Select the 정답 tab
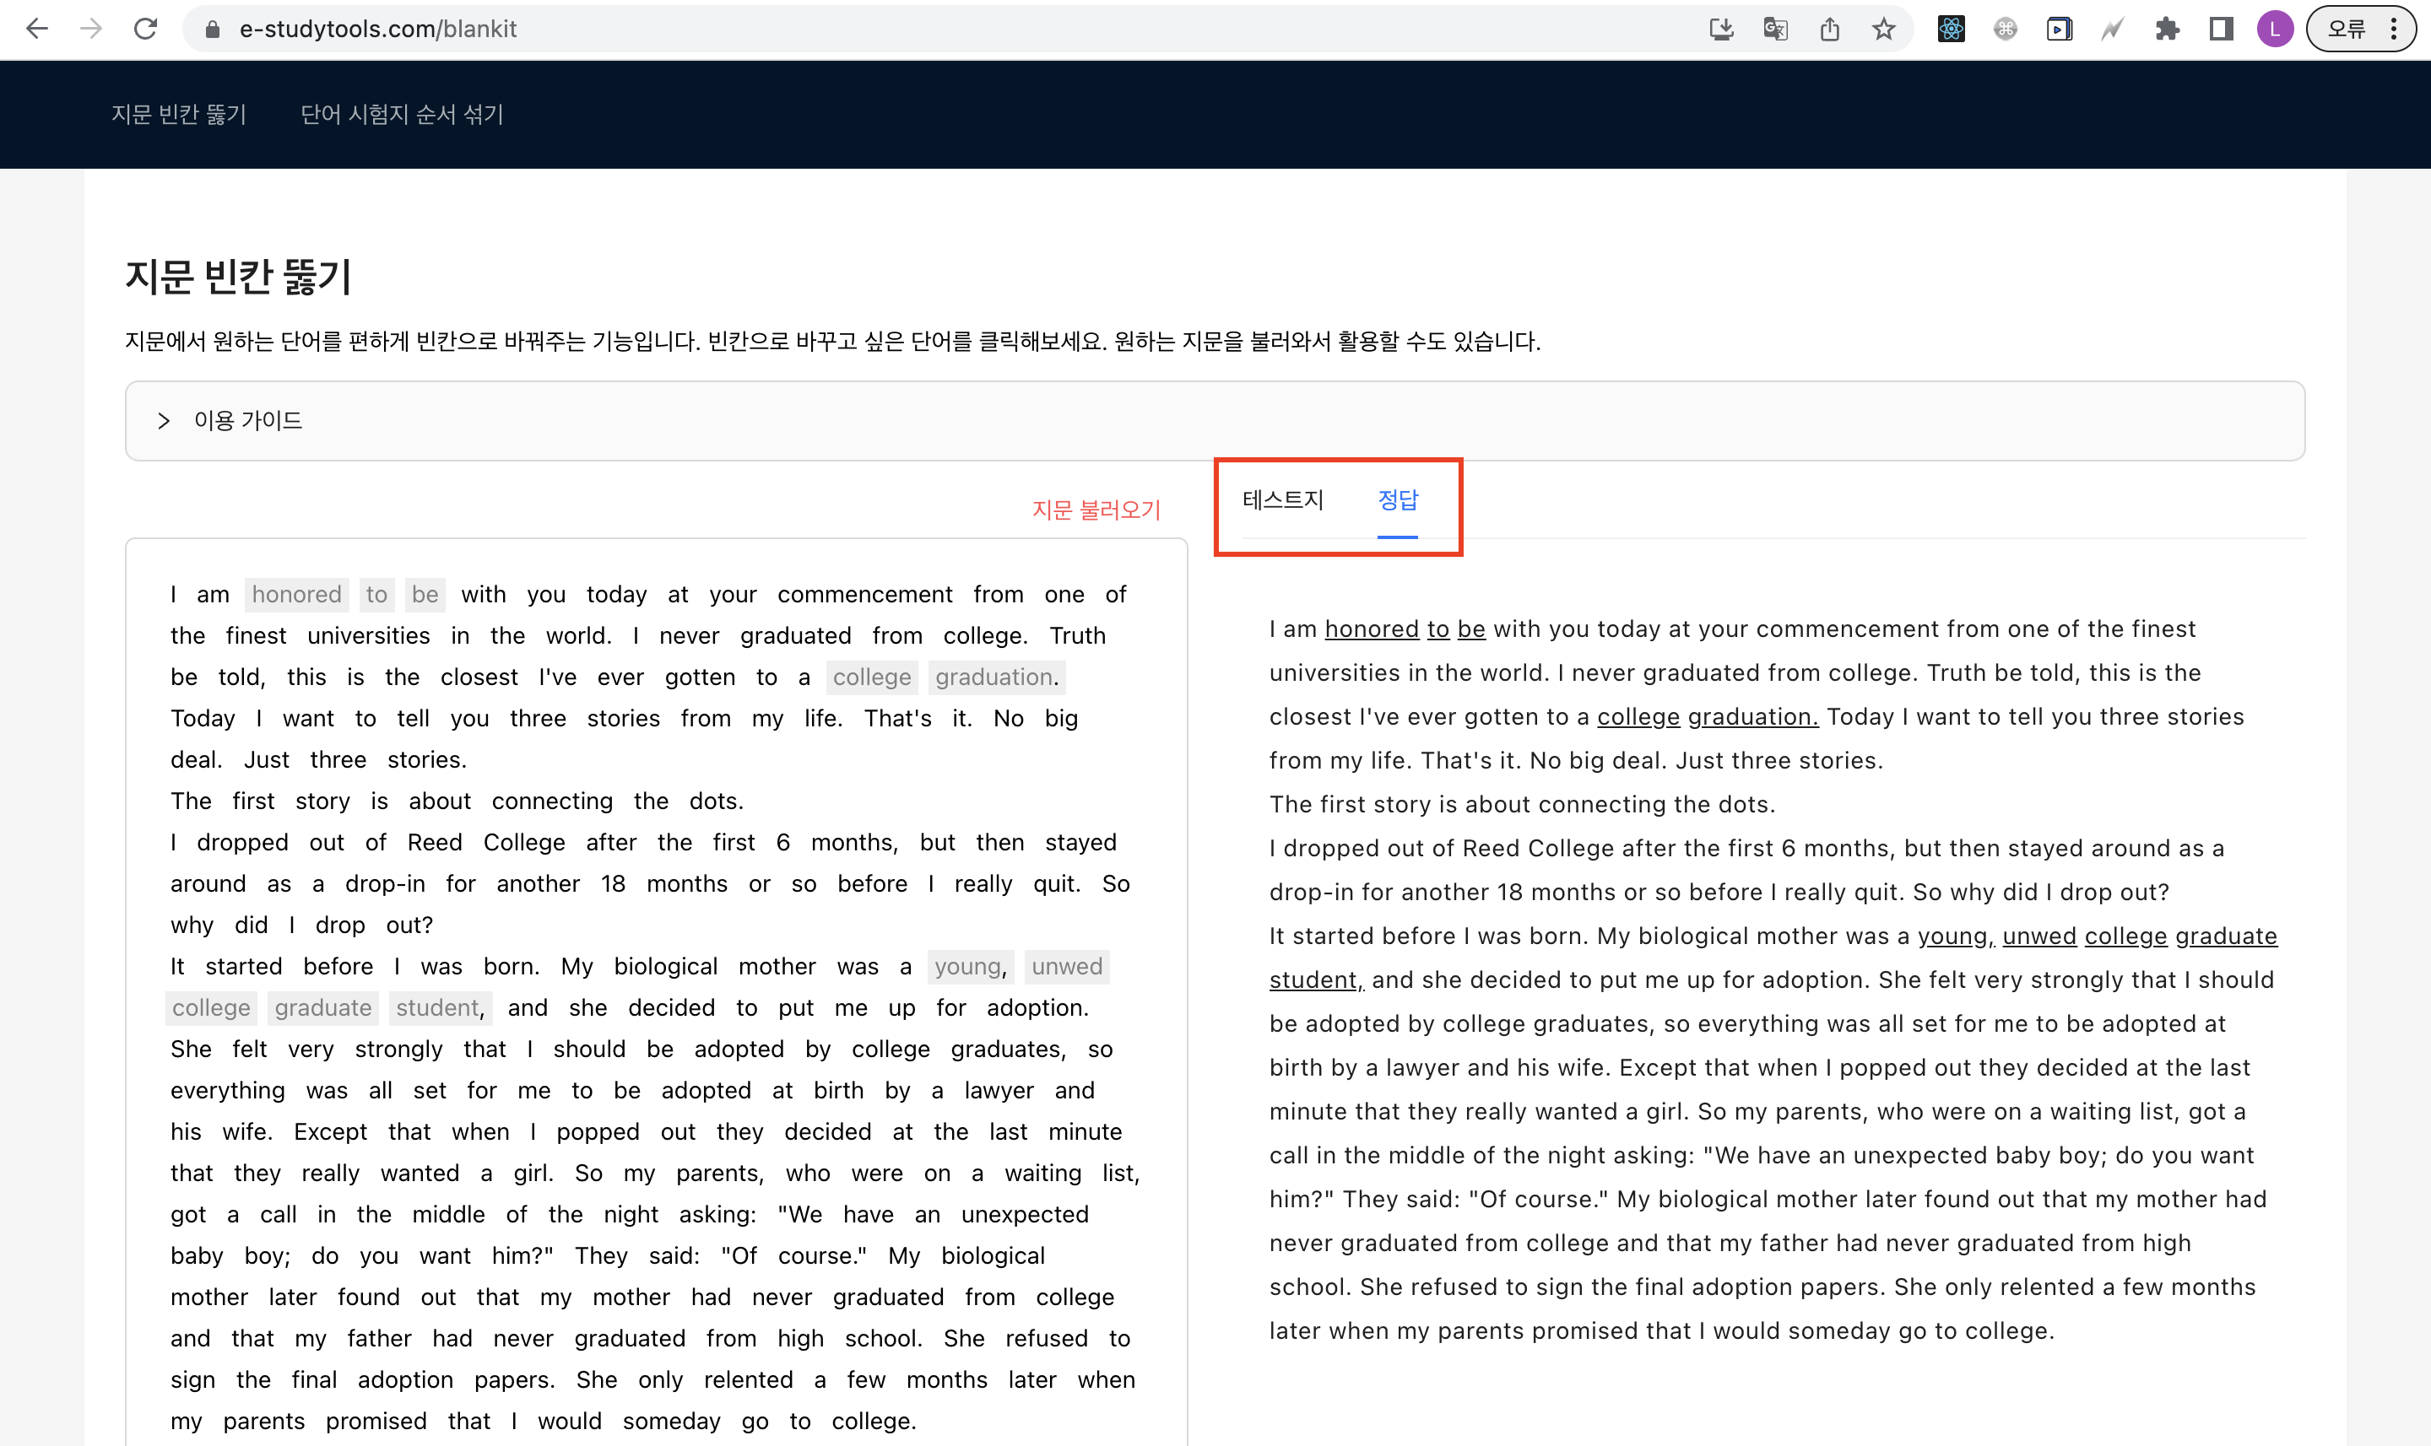Image resolution: width=2431 pixels, height=1446 pixels. [x=1398, y=501]
